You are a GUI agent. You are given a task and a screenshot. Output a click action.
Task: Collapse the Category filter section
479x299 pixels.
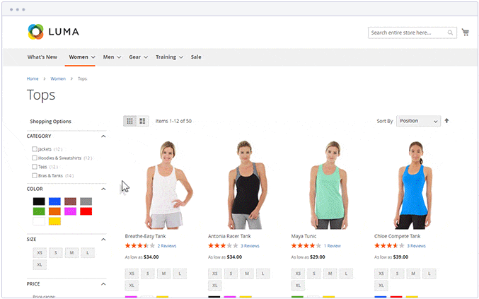(x=103, y=136)
